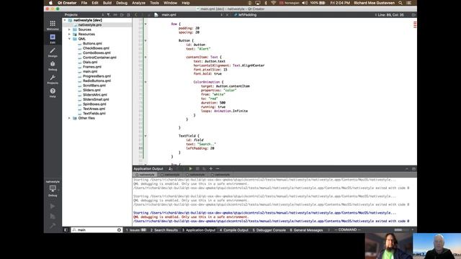This screenshot has width=461, height=259.
Task: Collapse the QML folder
Action: point(69,39)
